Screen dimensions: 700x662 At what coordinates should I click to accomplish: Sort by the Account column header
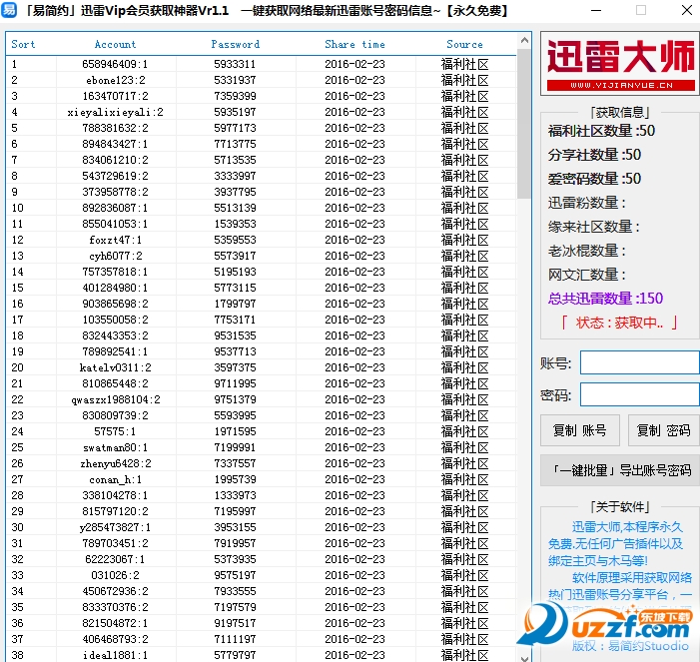115,44
